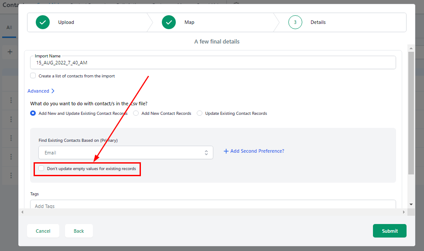The image size is (424, 251).
Task: Go to the Map step tab
Action: coord(189,22)
